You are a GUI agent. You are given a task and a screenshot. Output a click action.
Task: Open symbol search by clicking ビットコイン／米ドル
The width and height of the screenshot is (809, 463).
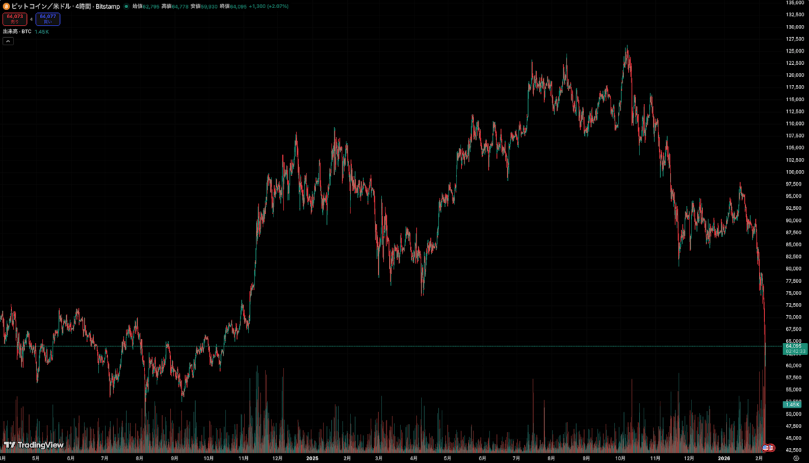[x=41, y=6]
